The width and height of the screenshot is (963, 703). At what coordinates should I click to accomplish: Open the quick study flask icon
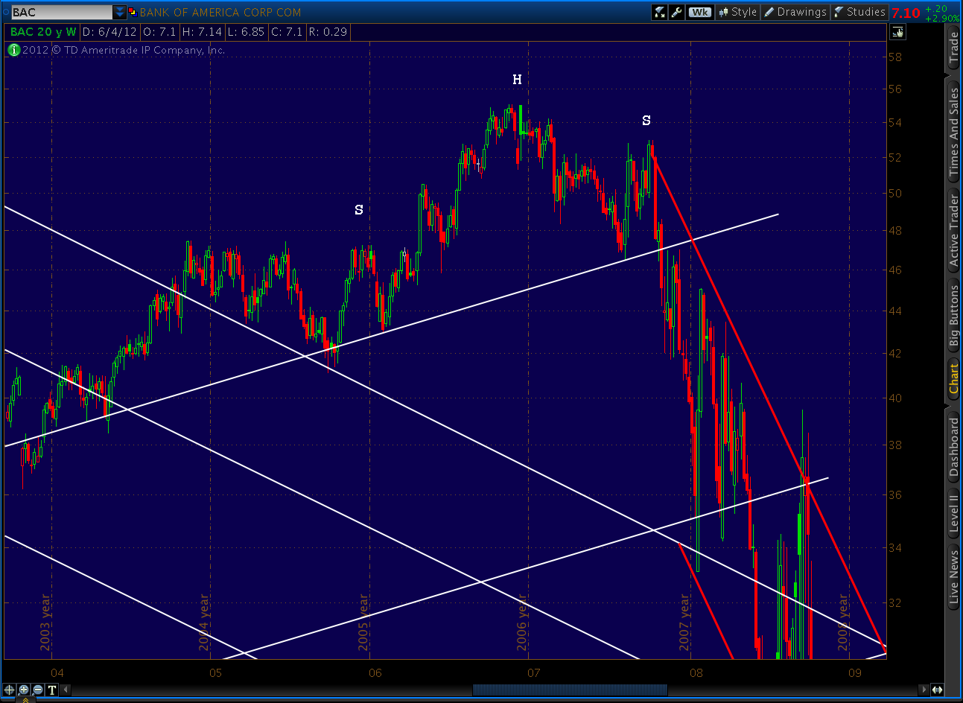(x=659, y=12)
